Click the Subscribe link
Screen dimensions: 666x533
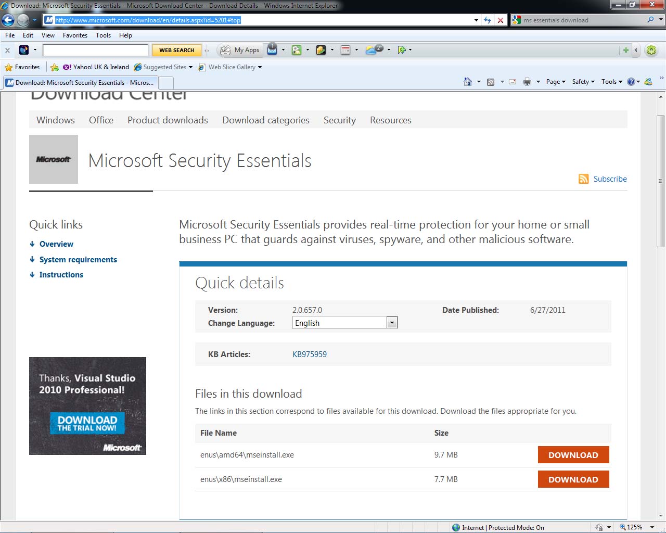pos(610,179)
